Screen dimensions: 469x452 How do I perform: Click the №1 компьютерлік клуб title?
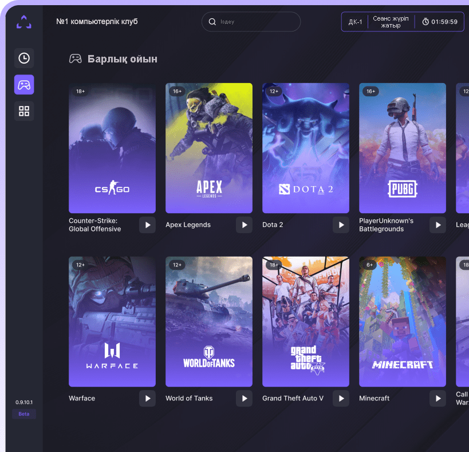click(97, 22)
